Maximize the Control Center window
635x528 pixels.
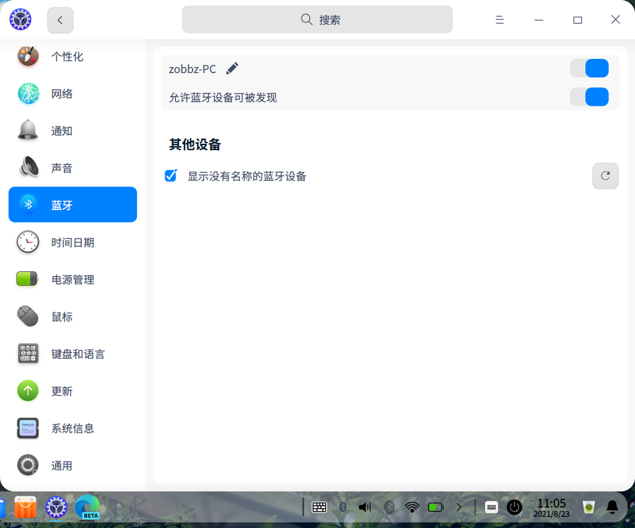point(577,19)
